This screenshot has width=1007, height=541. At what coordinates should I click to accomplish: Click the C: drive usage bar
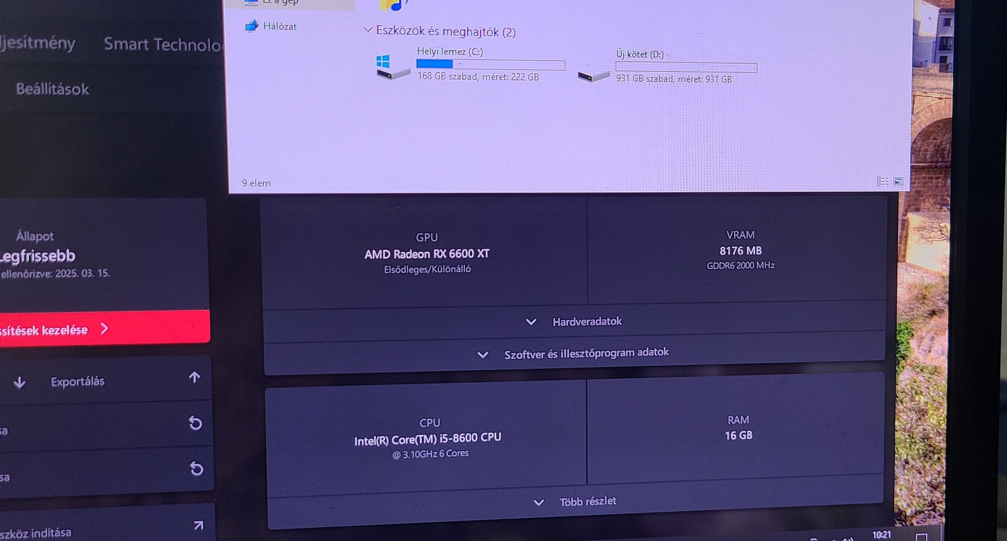[x=491, y=64]
